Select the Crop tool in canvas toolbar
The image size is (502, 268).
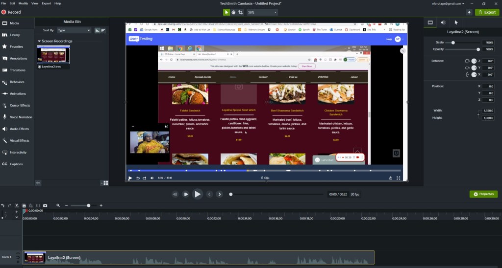[x=240, y=12]
